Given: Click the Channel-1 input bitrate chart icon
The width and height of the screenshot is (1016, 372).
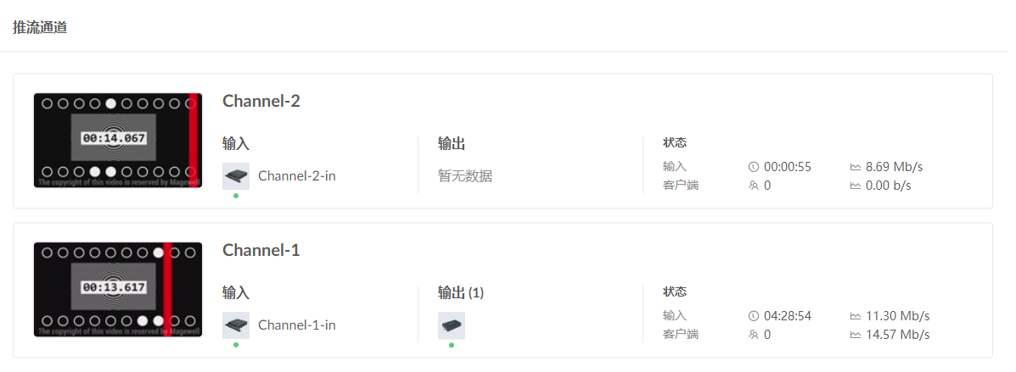Looking at the screenshot, I should click(x=855, y=316).
